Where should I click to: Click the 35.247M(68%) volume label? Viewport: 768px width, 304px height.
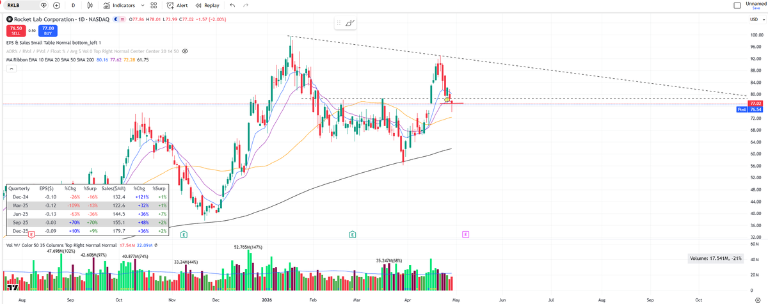click(389, 260)
